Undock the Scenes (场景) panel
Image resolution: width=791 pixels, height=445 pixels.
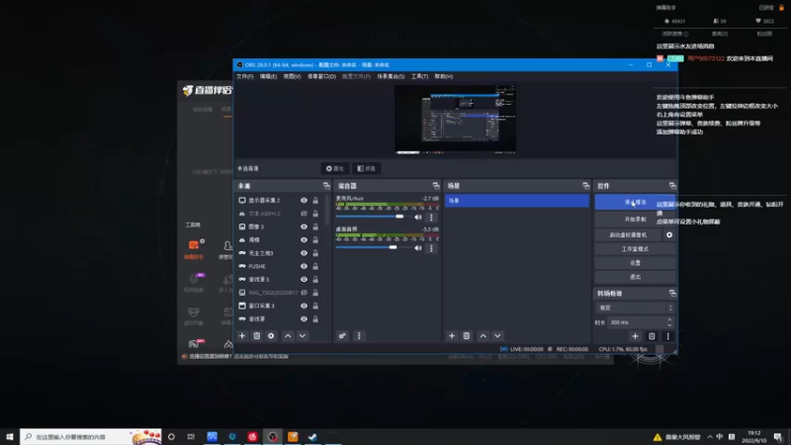coord(585,186)
